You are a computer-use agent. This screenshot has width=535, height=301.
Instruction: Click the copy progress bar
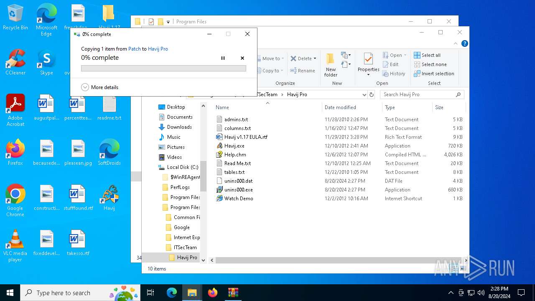coord(163,68)
